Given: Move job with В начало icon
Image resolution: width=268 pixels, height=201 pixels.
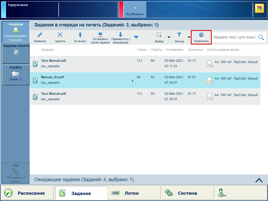Looking at the screenshot, I should [x=80, y=35].
